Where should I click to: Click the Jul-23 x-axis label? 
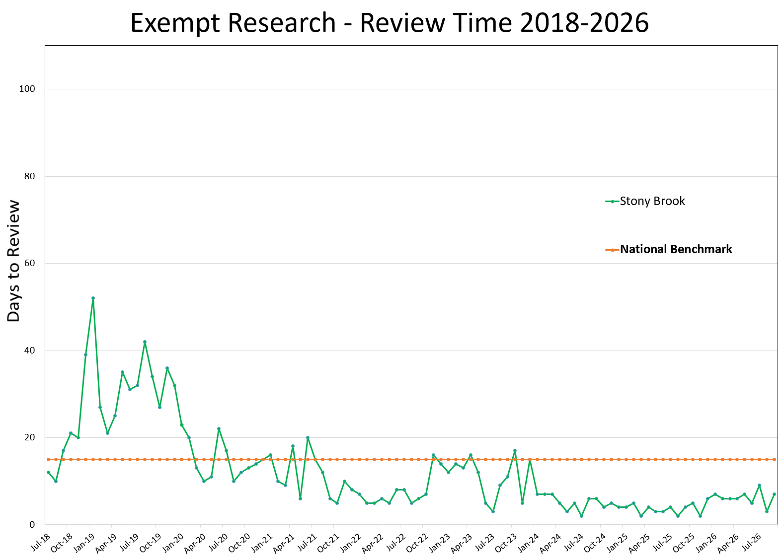485,542
